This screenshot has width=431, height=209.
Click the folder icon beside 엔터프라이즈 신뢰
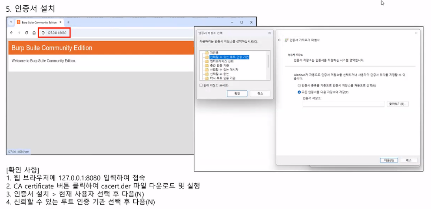(207, 61)
